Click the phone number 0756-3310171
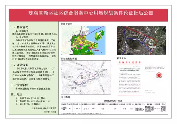The height and width of the screenshot is (124, 177). (38, 98)
